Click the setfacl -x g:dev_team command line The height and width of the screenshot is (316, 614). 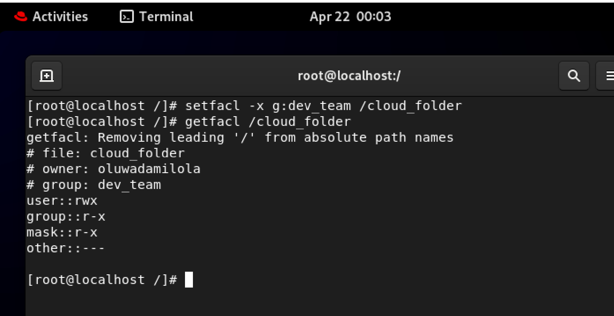[244, 106]
